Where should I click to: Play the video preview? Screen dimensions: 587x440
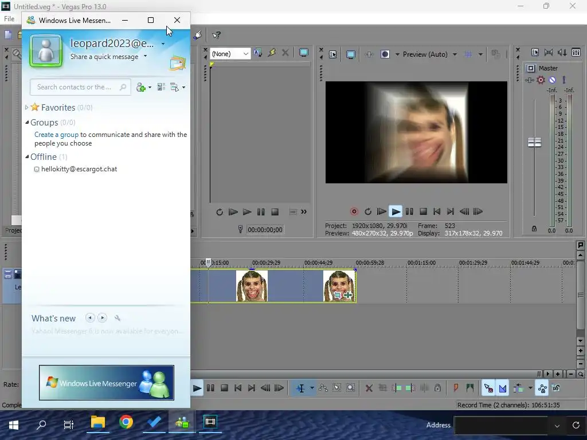396,212
